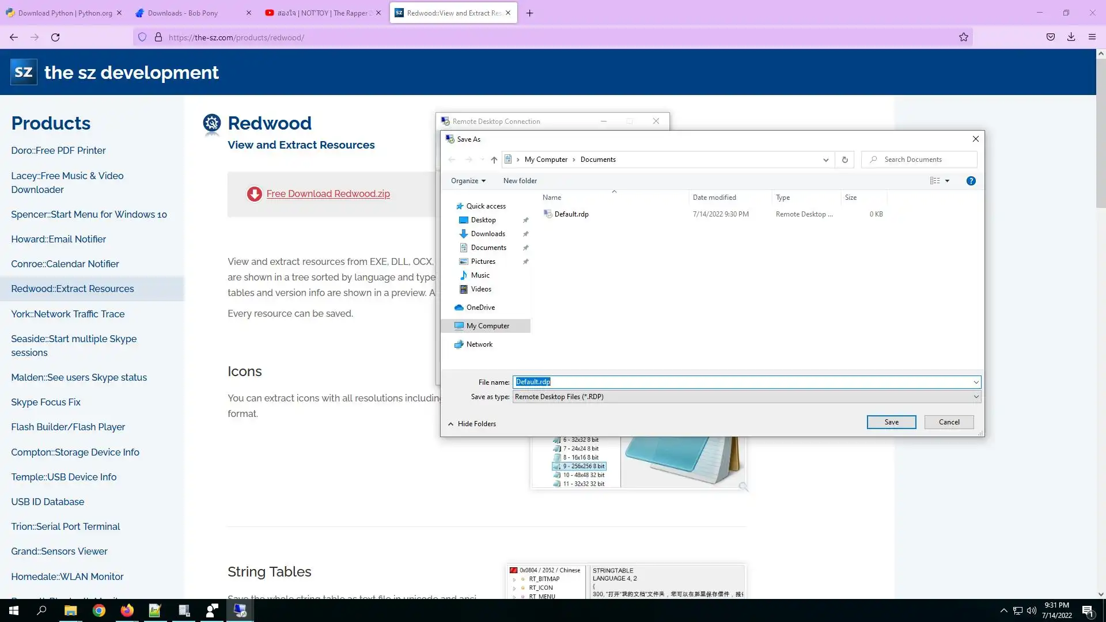Bookmark this page with the star icon

[x=963, y=37]
